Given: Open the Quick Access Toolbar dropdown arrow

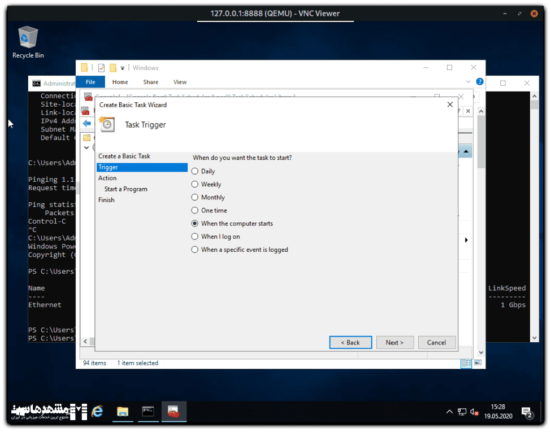Looking at the screenshot, I should [123, 68].
